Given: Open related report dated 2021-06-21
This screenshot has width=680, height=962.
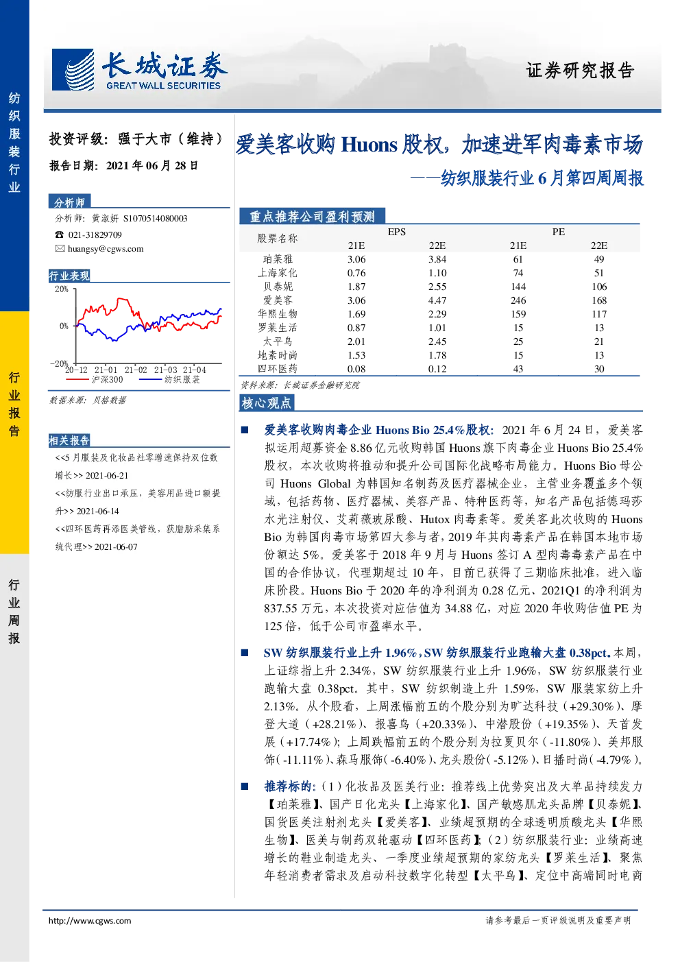Looking at the screenshot, I should (137, 466).
